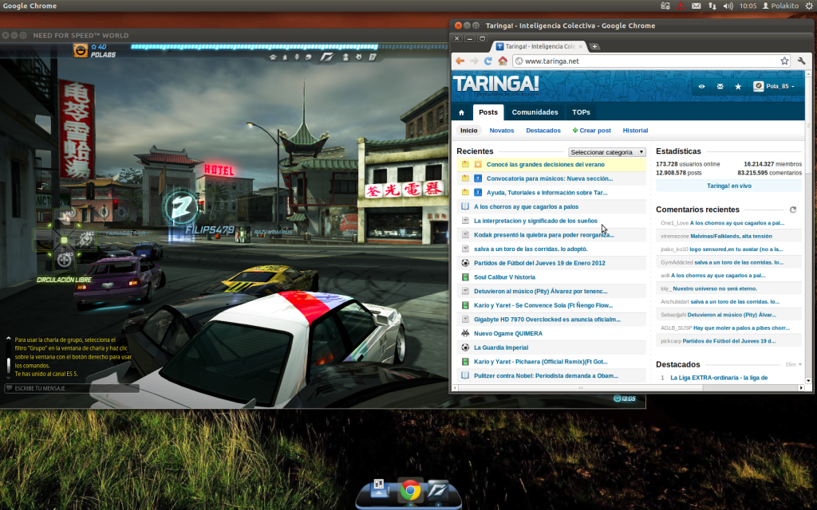Open the TOPs tab
This screenshot has width=817, height=510.
581,112
